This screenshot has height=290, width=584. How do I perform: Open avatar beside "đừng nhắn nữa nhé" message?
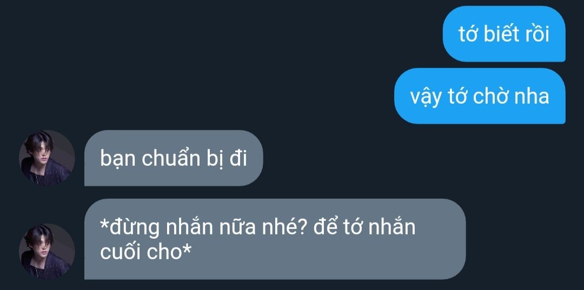point(47,251)
